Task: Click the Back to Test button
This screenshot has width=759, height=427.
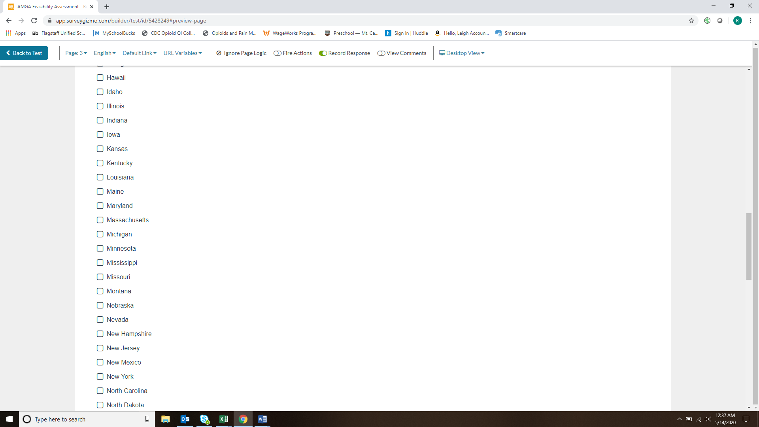Action: click(24, 53)
